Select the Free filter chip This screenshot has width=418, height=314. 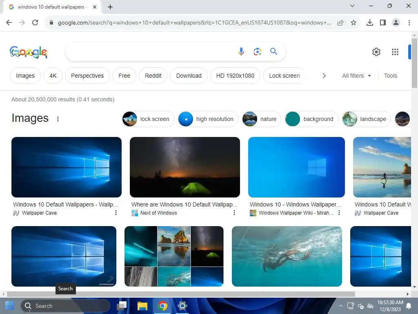124,76
